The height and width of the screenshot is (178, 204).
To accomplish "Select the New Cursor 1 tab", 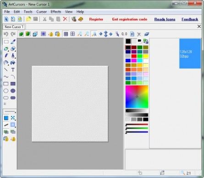I will click(14, 27).
